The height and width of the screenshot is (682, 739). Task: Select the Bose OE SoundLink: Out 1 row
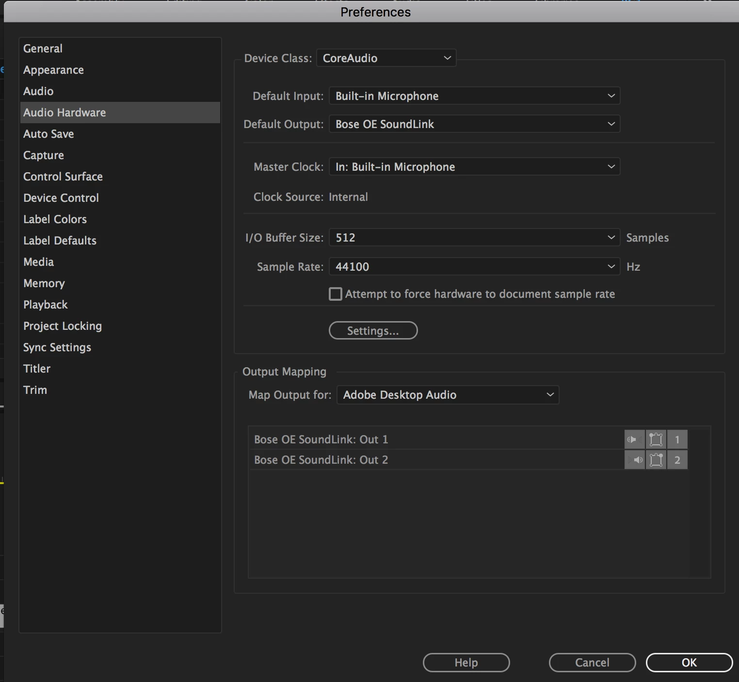pos(468,439)
